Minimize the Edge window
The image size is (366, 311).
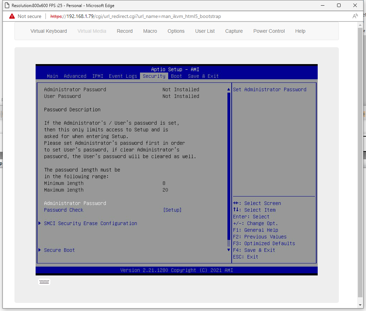pyautogui.click(x=323, y=5)
